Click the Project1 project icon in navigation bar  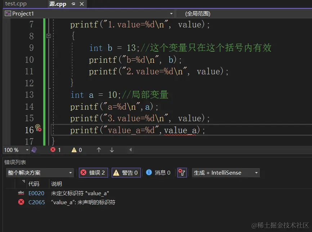(8, 13)
